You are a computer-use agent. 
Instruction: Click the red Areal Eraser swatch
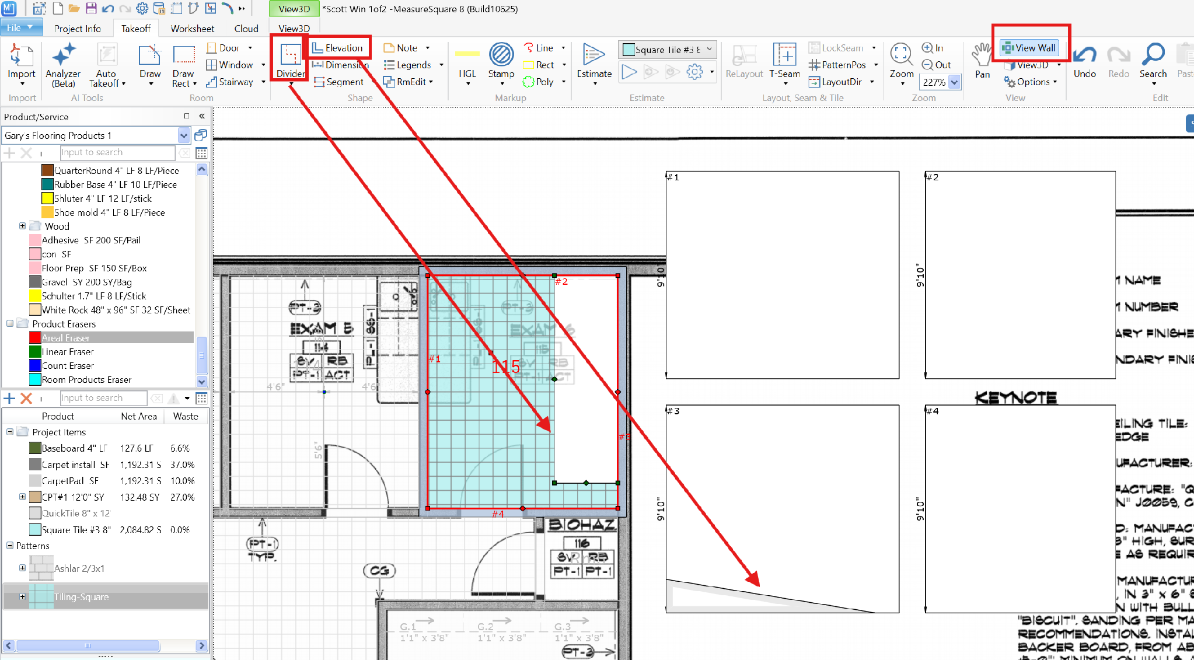point(35,338)
